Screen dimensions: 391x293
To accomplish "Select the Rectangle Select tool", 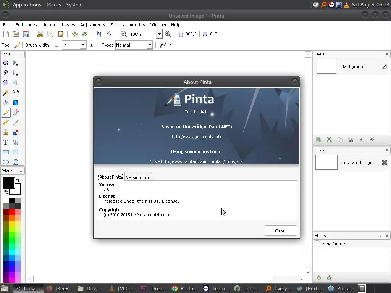I will [5, 63].
